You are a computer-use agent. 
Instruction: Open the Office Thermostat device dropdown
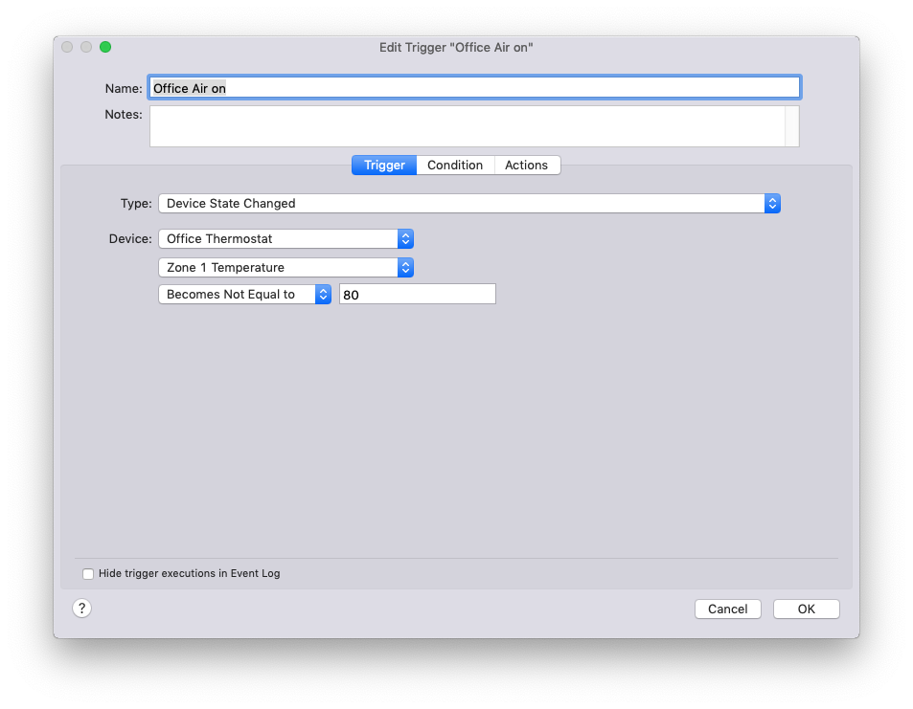[285, 239]
